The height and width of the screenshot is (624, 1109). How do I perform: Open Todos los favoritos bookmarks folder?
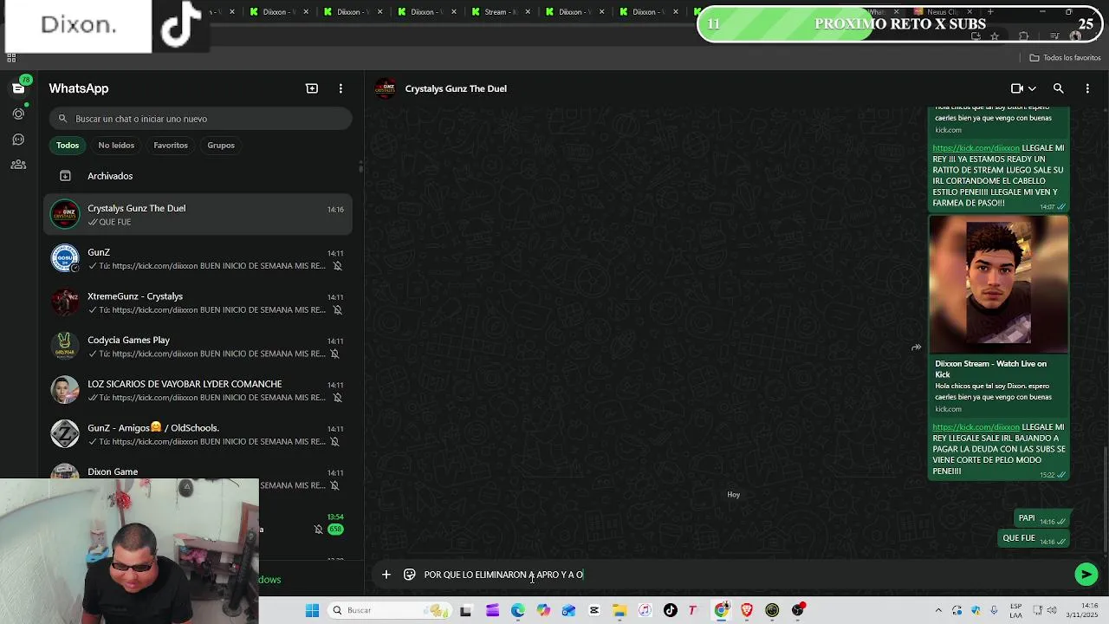(x=1065, y=58)
